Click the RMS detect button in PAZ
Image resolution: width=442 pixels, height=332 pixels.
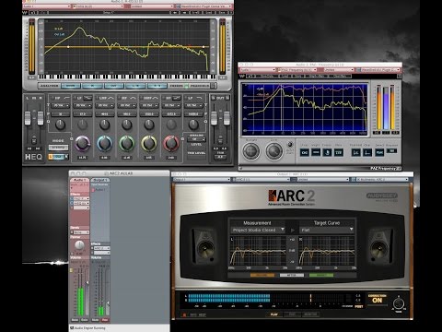point(379,152)
